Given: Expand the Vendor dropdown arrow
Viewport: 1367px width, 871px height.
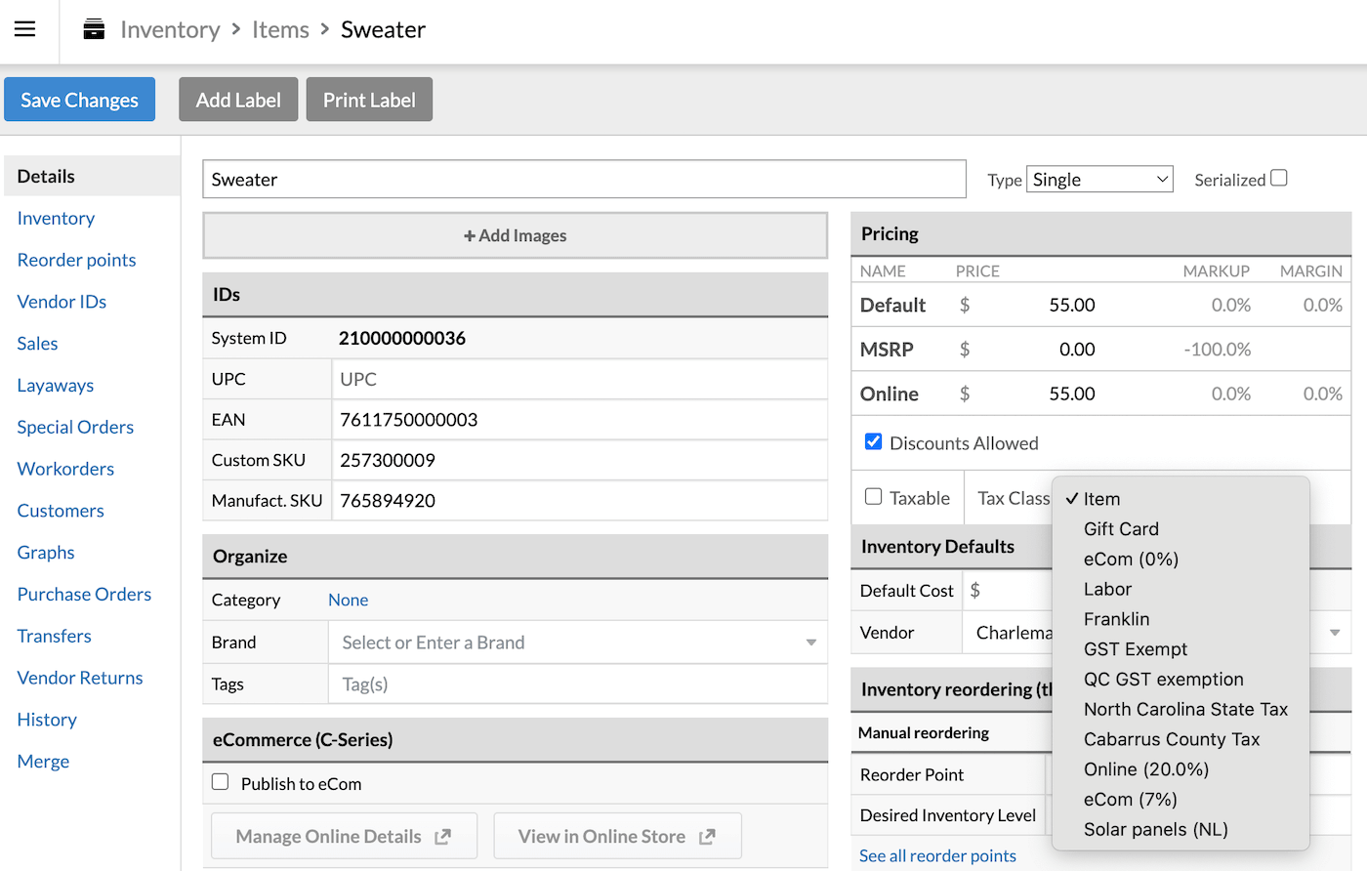Looking at the screenshot, I should pyautogui.click(x=1334, y=633).
